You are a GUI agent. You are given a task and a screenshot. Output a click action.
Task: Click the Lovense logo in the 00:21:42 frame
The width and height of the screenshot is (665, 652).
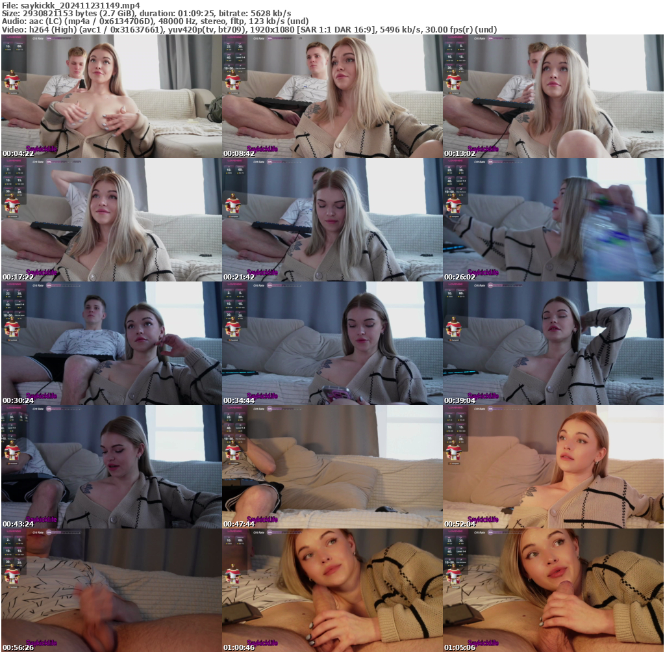235,160
